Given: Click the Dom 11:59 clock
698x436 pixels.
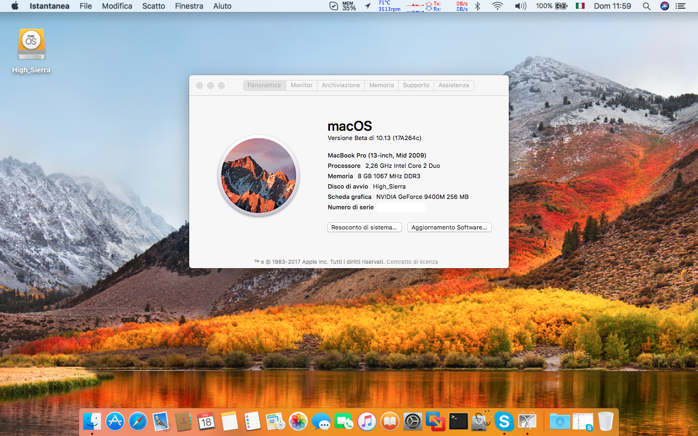Looking at the screenshot, I should click(612, 6).
